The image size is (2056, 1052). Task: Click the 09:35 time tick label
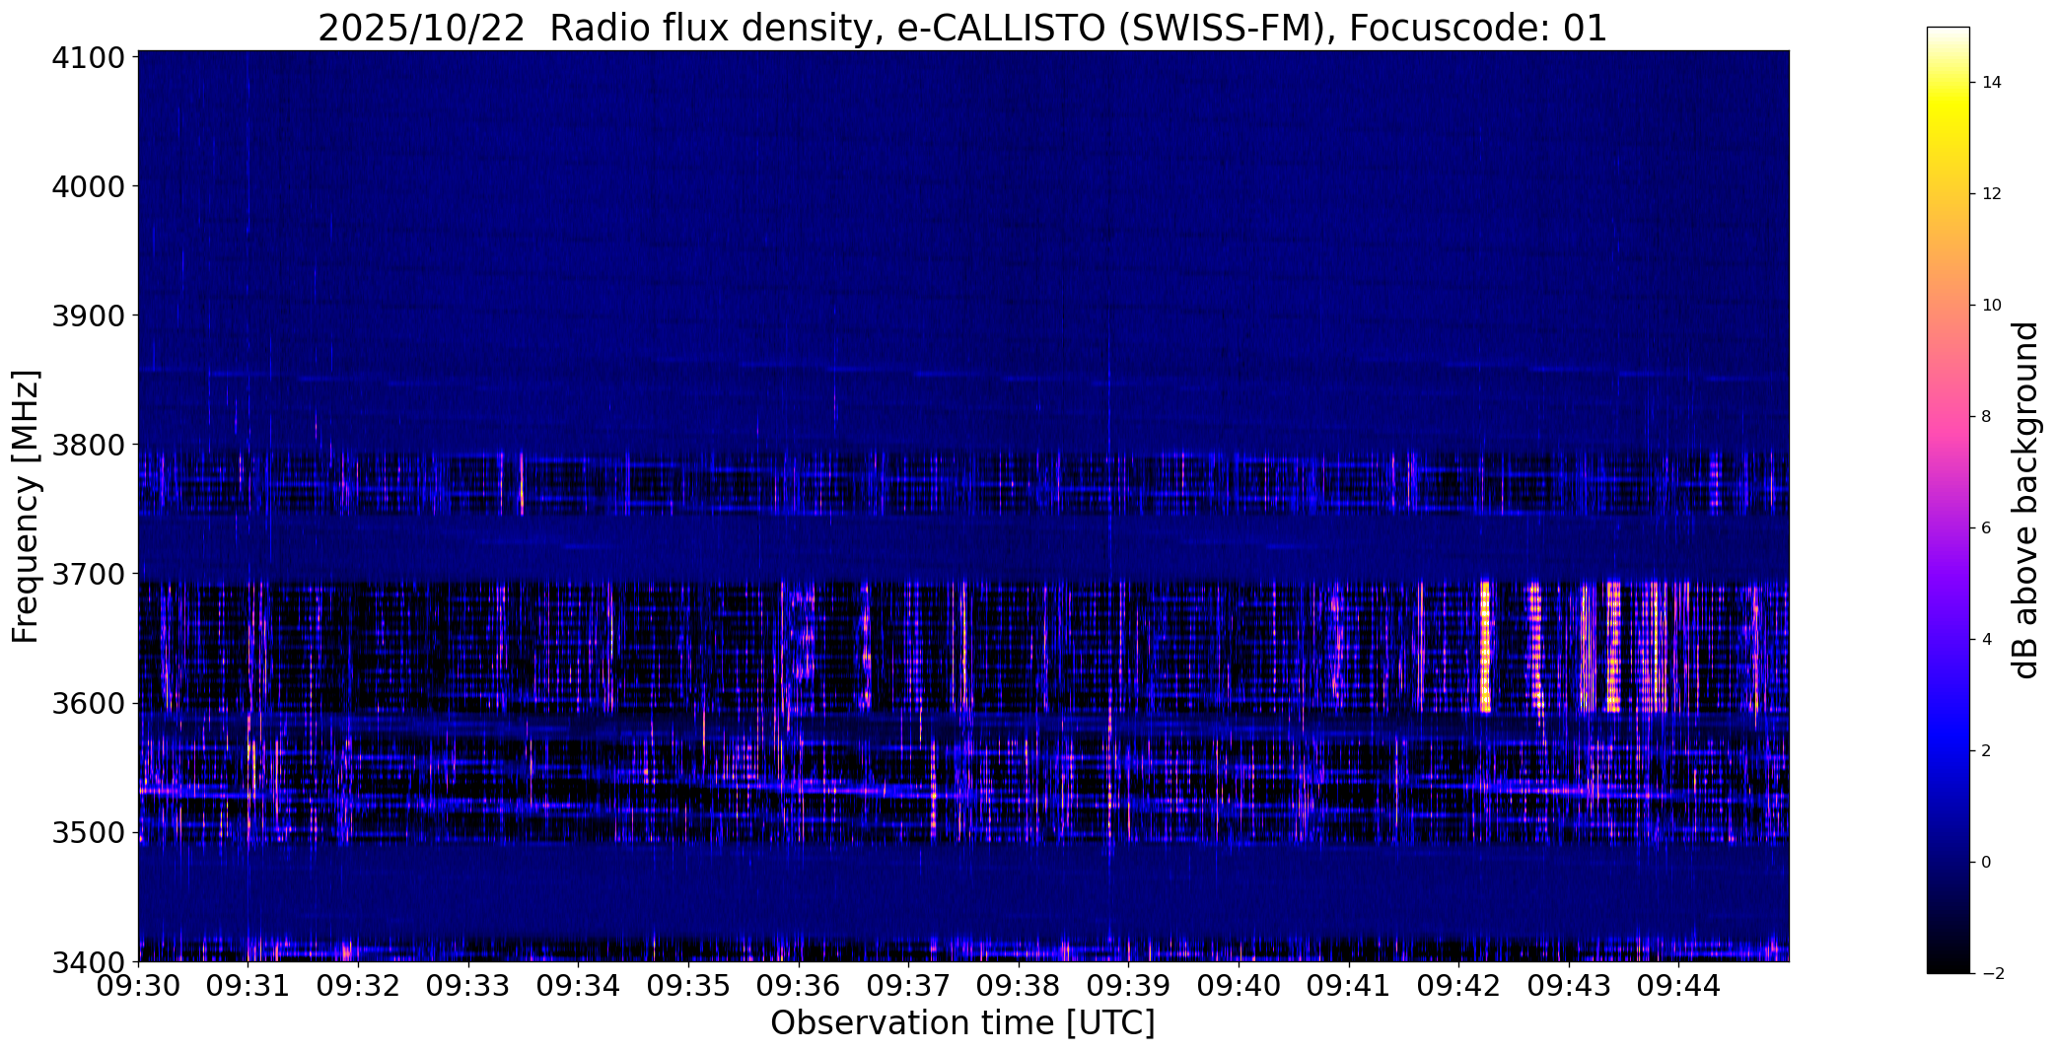689,986
